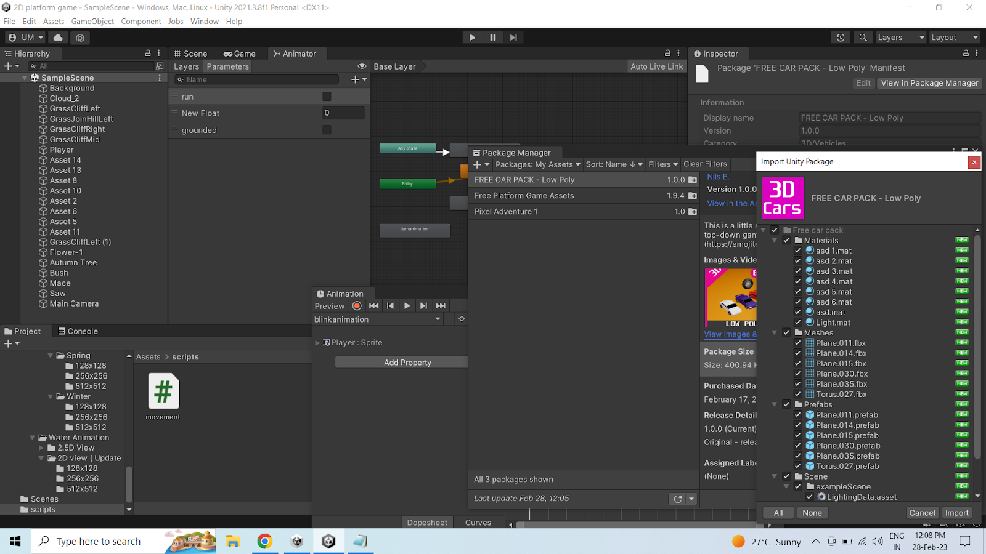The height and width of the screenshot is (554, 986).
Task: Click View in Package Manager button
Action: (929, 83)
